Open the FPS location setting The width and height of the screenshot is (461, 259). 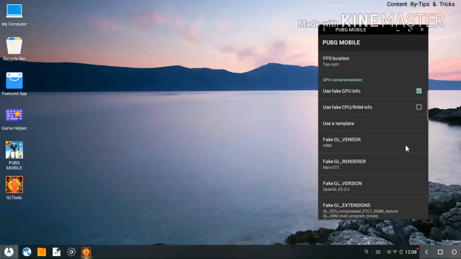click(373, 61)
